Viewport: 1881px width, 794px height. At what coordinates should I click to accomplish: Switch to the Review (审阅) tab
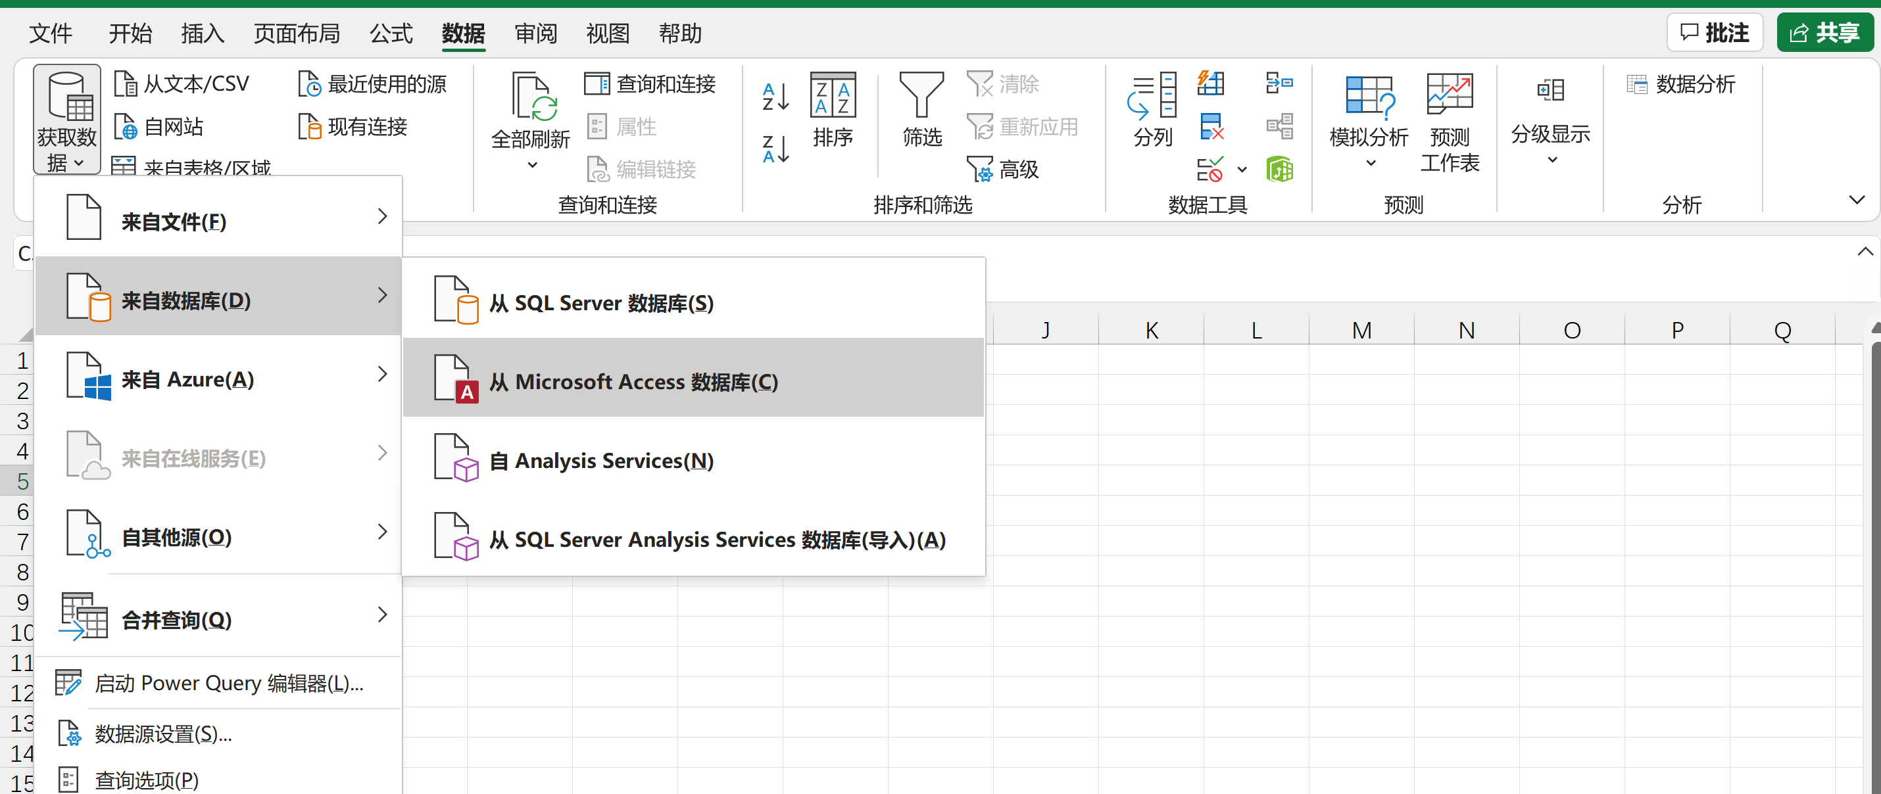(x=535, y=33)
